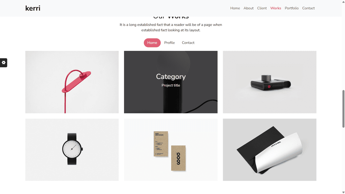Switch to the Profile filter tab

click(x=169, y=43)
